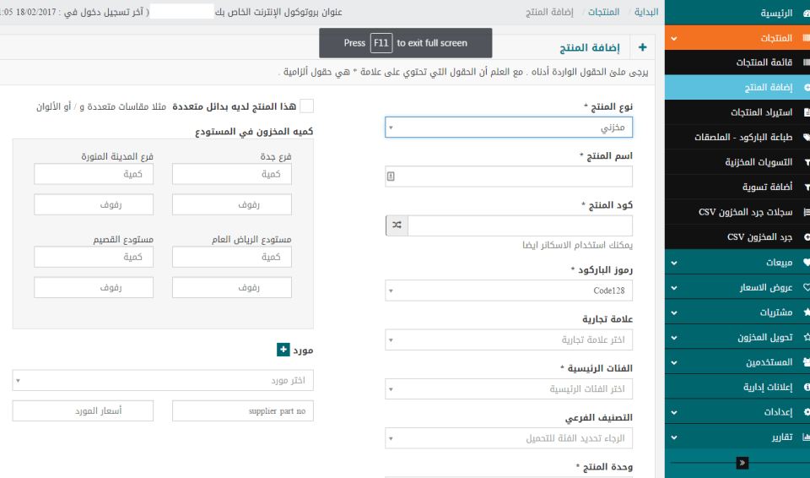Click the shuffle icon beside product code field
This screenshot has height=478, width=810.
coord(397,225)
